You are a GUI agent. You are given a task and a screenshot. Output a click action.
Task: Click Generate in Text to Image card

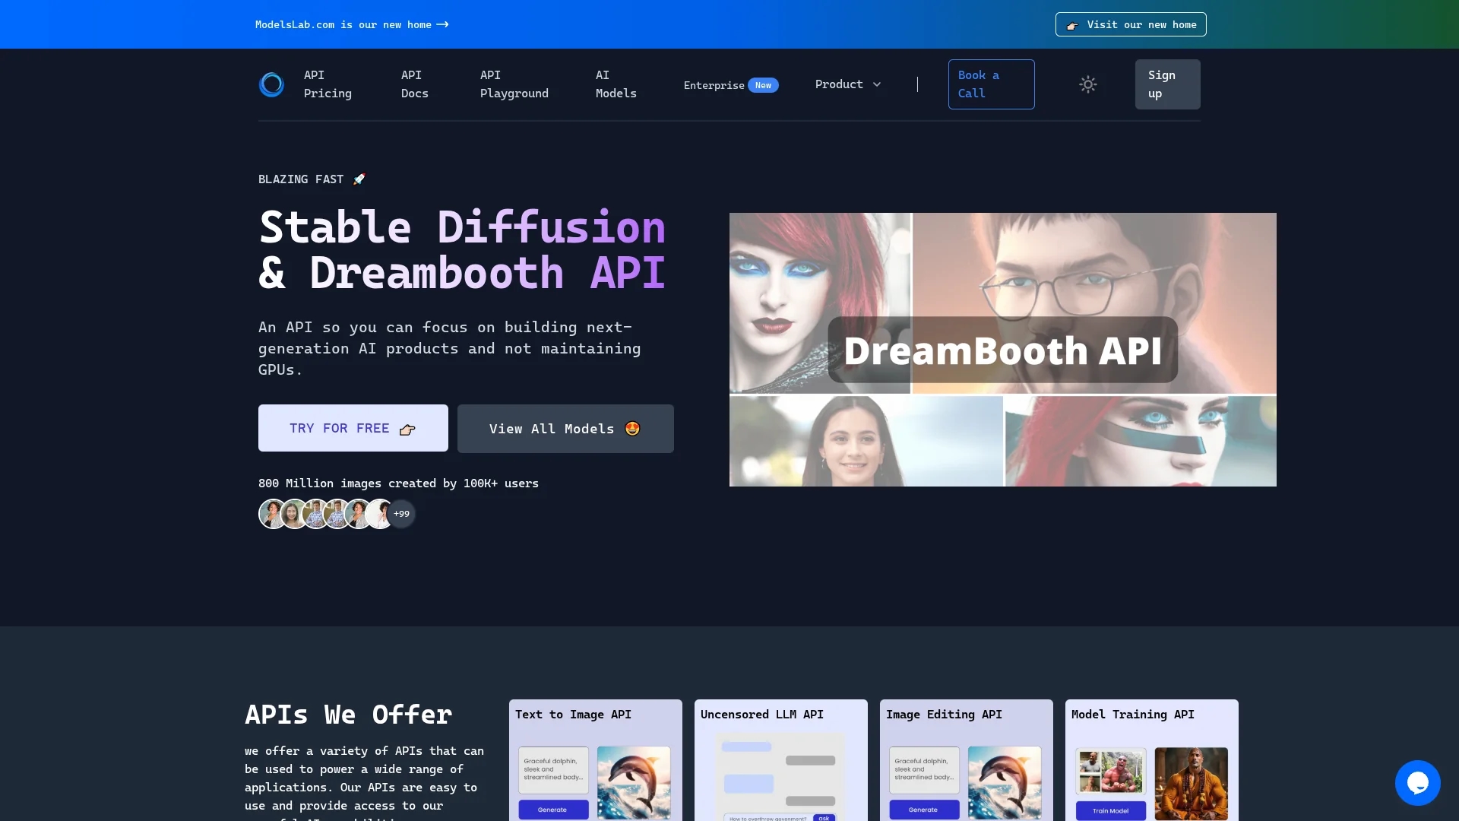pyautogui.click(x=553, y=810)
